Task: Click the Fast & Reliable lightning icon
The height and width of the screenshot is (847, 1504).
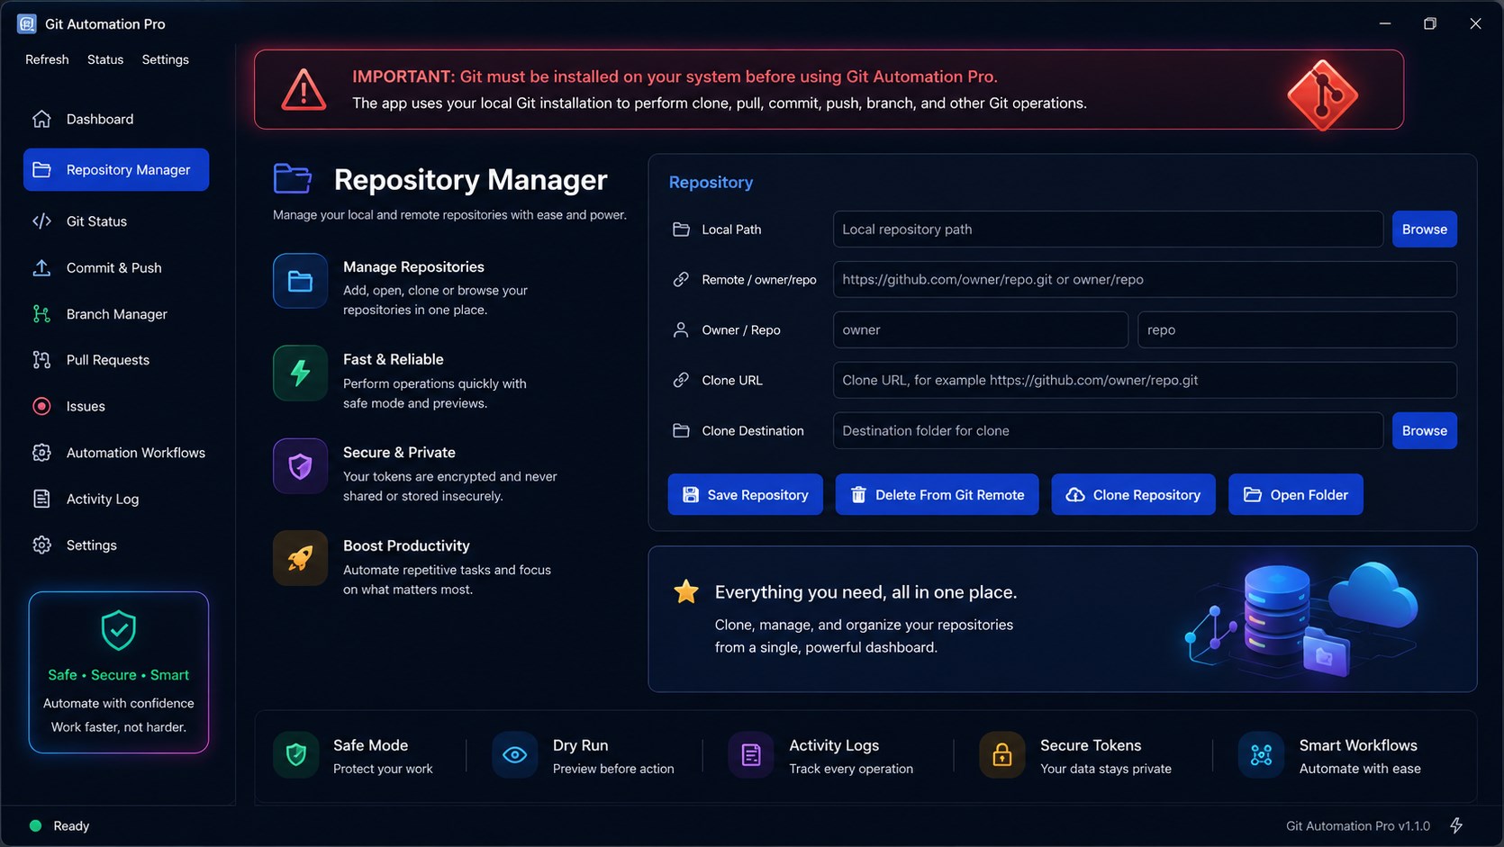Action: tap(300, 373)
